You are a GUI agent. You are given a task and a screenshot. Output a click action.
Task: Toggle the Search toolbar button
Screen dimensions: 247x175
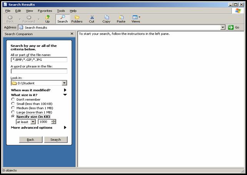tap(62, 19)
